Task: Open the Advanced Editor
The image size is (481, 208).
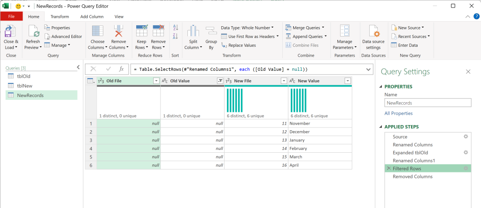Action: click(63, 37)
